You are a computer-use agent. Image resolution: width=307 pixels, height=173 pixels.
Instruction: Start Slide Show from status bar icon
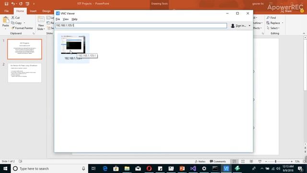click(x=260, y=161)
